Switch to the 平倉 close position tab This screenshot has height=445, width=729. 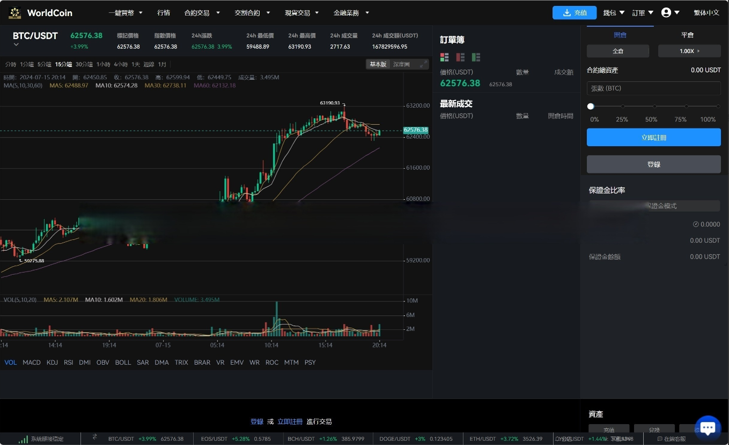[x=687, y=35]
